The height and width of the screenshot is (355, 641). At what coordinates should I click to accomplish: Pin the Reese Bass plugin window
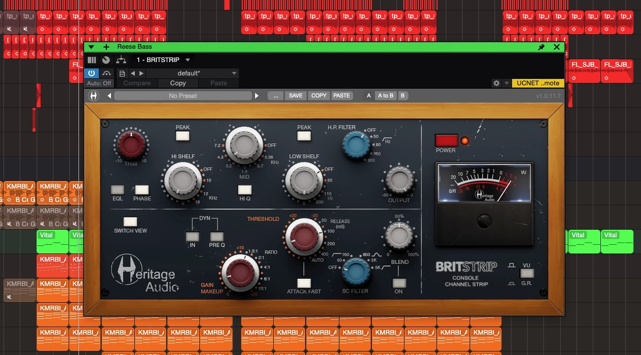[541, 47]
